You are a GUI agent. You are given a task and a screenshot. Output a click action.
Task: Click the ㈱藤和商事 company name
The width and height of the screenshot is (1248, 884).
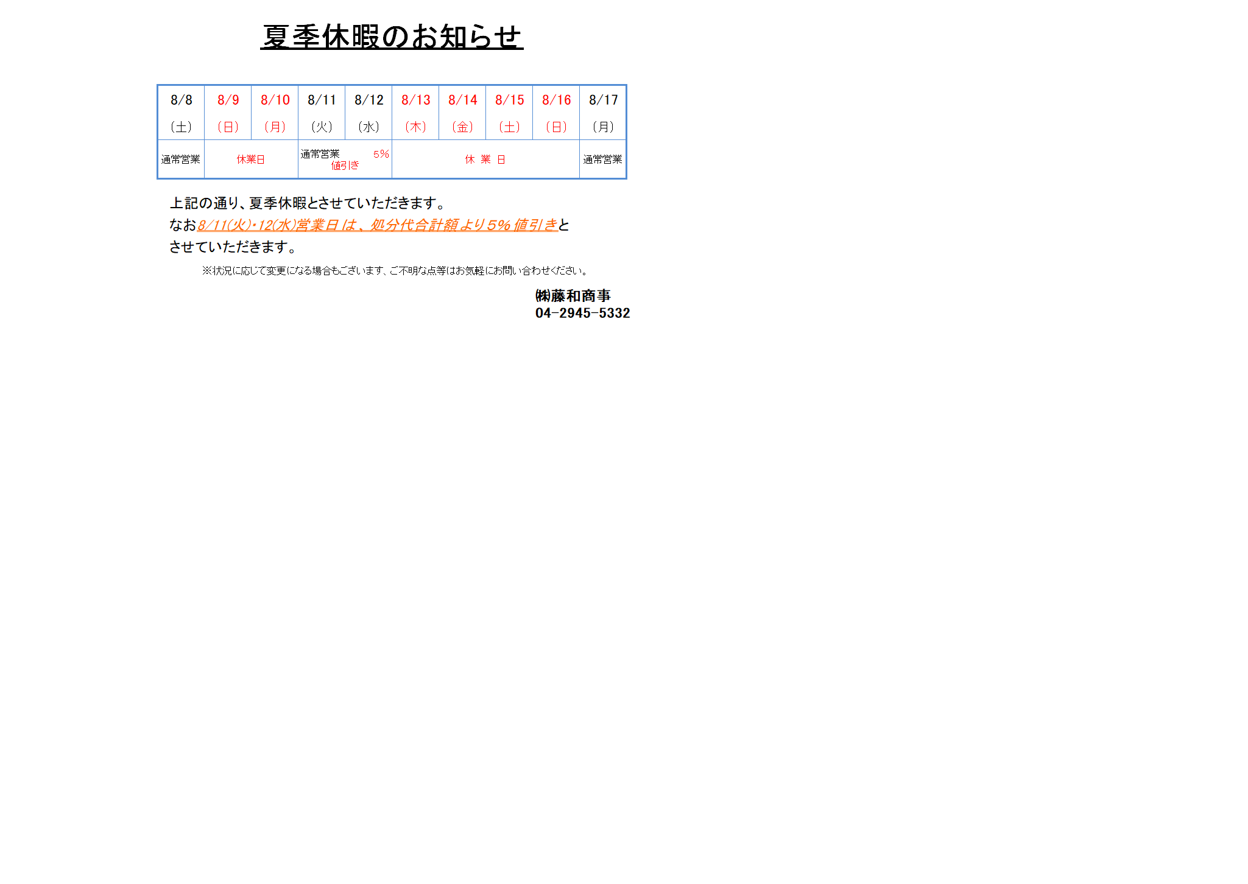click(x=573, y=296)
